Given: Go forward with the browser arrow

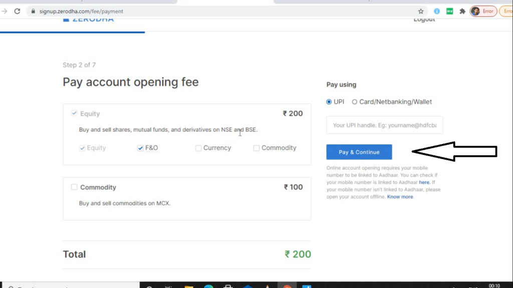Looking at the screenshot, I should click(x=4, y=11).
